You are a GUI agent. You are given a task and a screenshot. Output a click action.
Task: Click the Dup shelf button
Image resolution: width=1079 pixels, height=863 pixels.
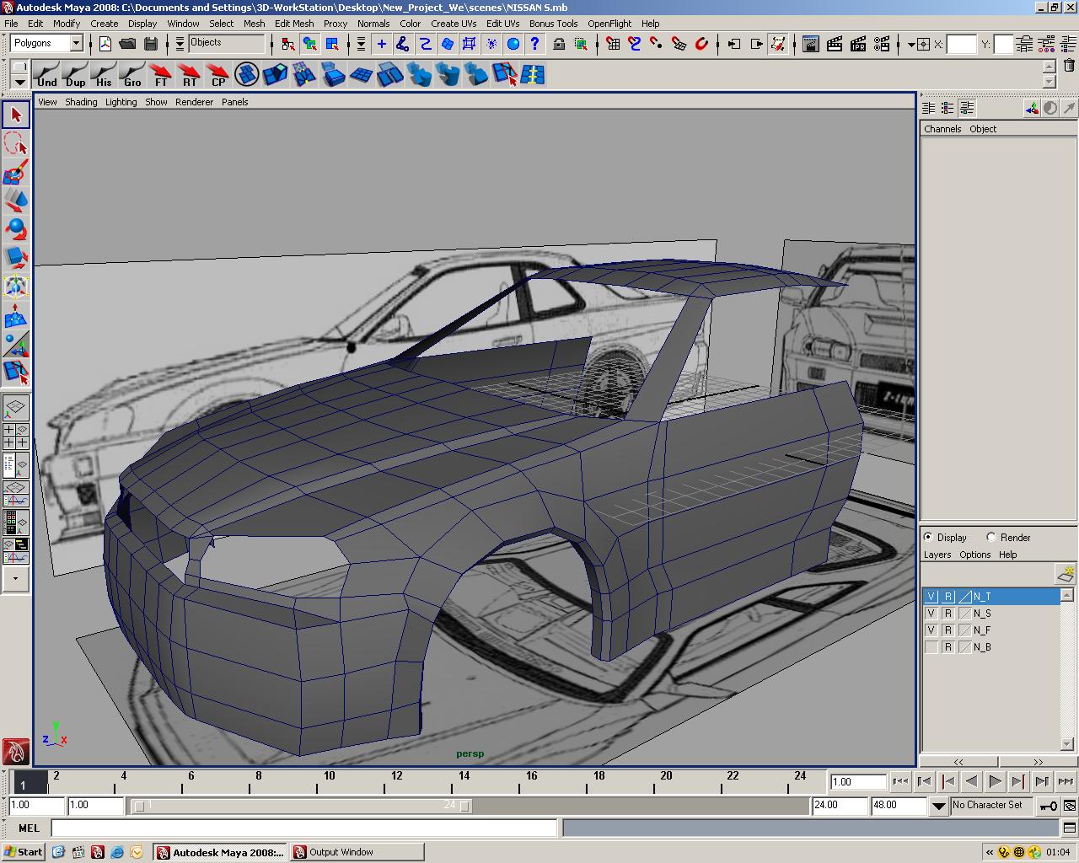tap(75, 75)
